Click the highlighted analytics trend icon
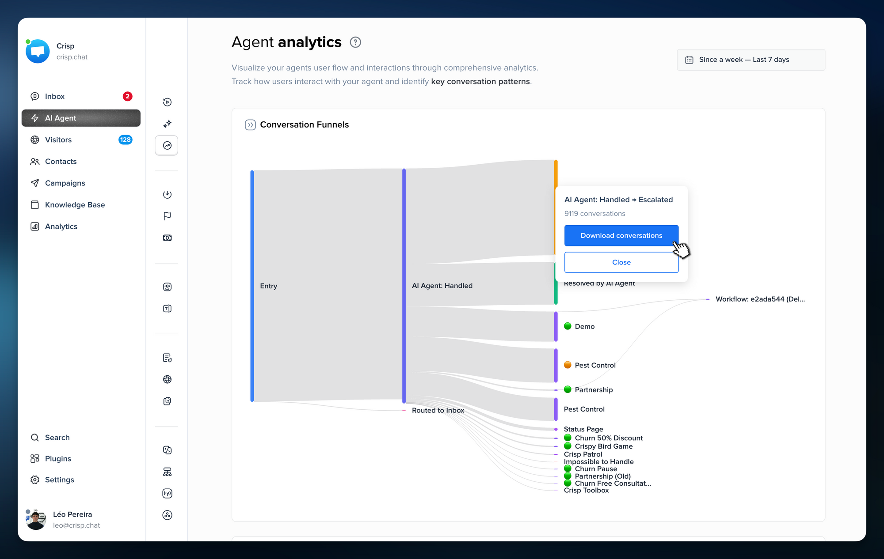884x559 pixels. [167, 145]
